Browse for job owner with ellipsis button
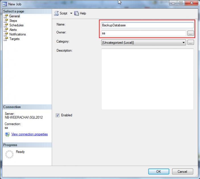200x179 pixels. click(191, 33)
